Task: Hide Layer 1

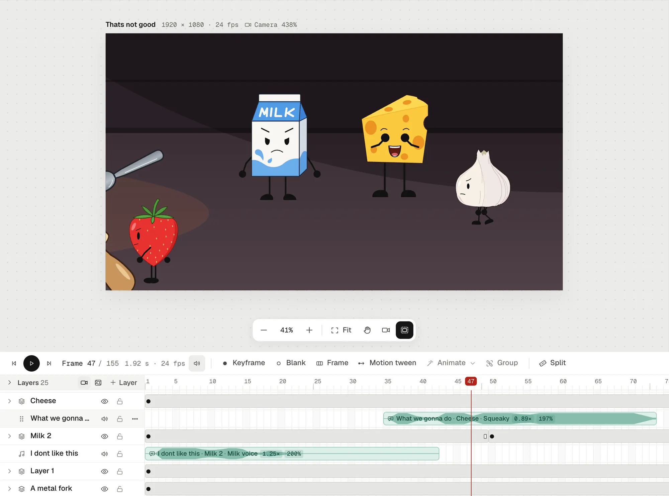Action: tap(104, 472)
